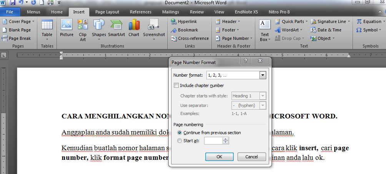Insert a Cross-reference

[190, 38]
